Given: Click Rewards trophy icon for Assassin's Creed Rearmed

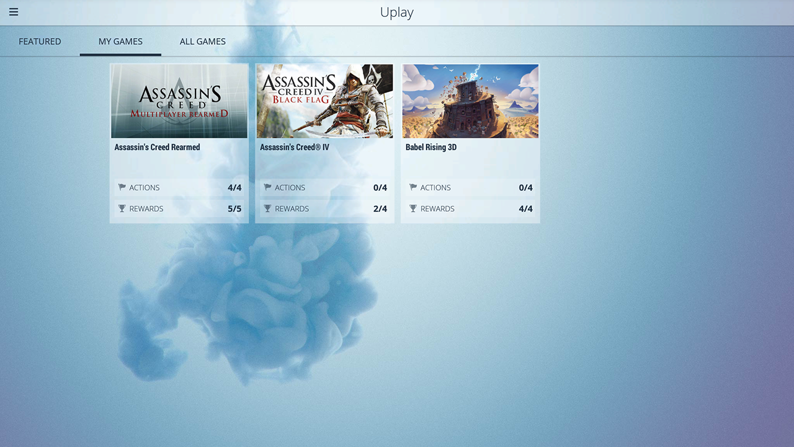Looking at the screenshot, I should [x=122, y=209].
